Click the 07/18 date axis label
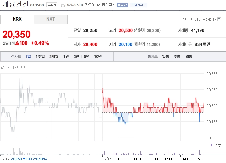226x163 pixels. click(x=107, y=159)
